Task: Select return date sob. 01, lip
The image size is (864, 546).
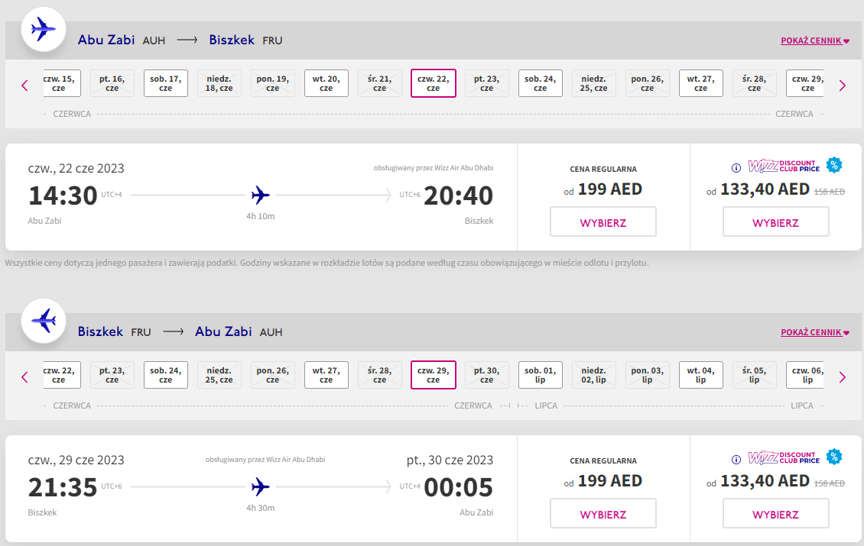Action: [540, 375]
